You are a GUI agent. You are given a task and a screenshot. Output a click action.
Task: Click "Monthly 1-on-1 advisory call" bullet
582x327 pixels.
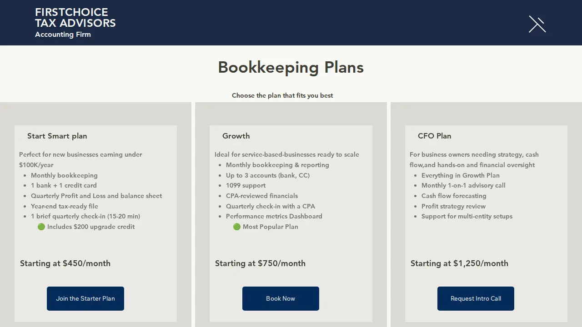[x=463, y=185]
